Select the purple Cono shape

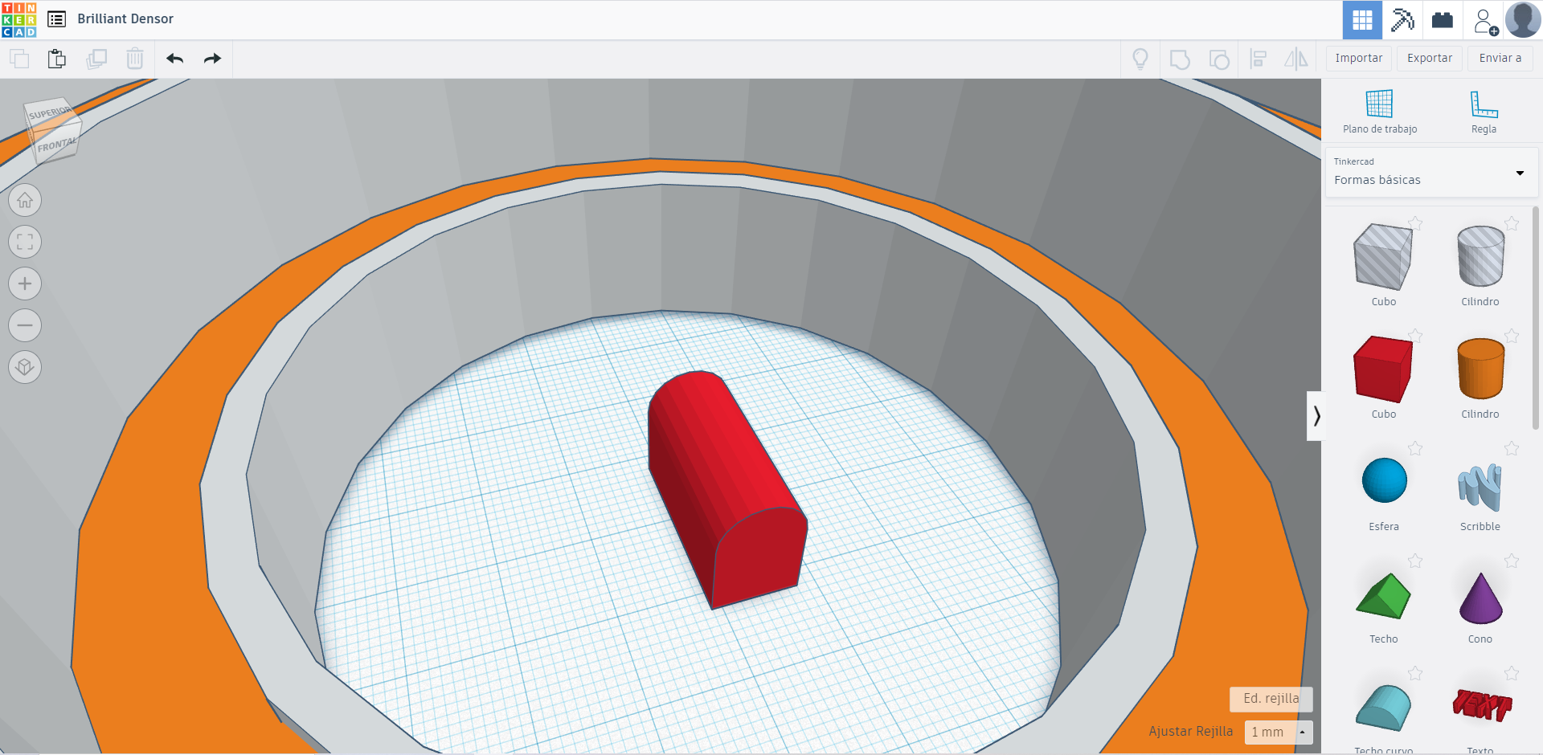(x=1480, y=598)
